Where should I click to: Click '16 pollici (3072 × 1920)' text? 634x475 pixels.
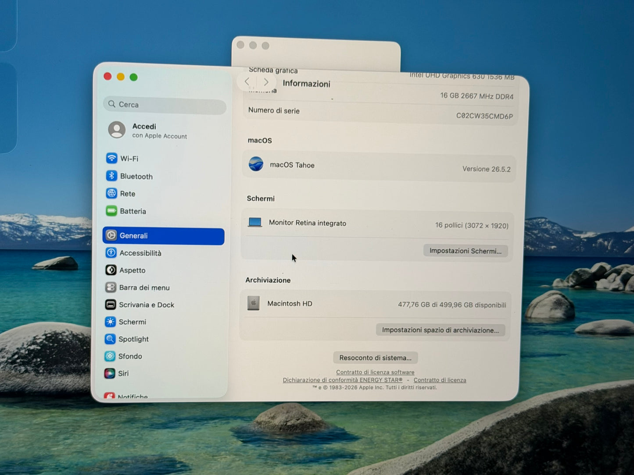pos(472,225)
